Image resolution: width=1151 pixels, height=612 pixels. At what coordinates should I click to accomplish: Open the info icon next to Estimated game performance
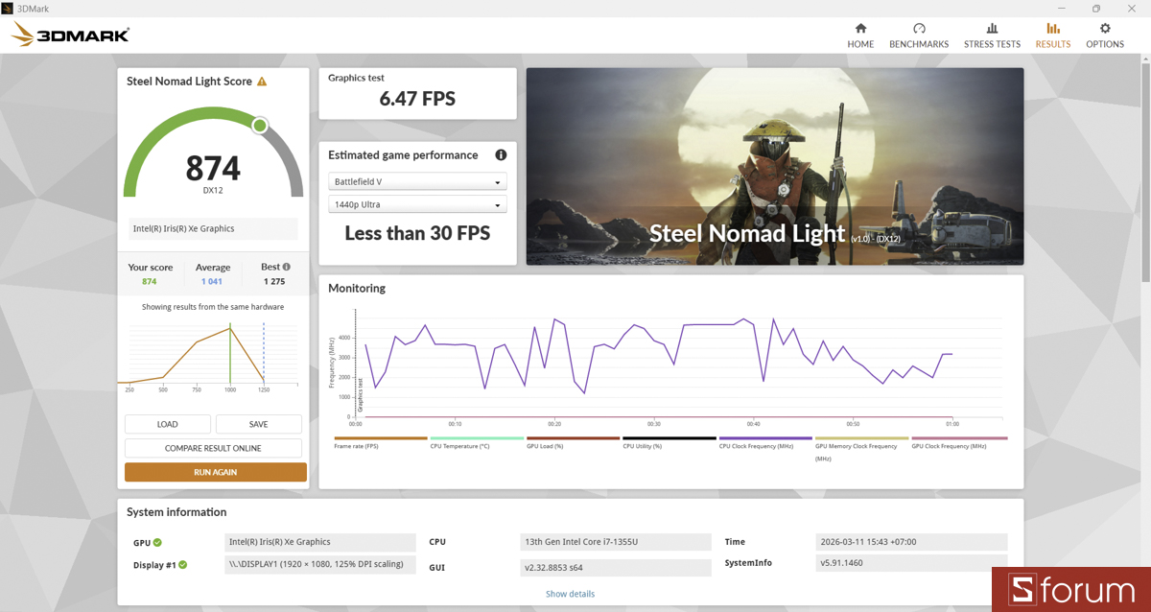499,154
